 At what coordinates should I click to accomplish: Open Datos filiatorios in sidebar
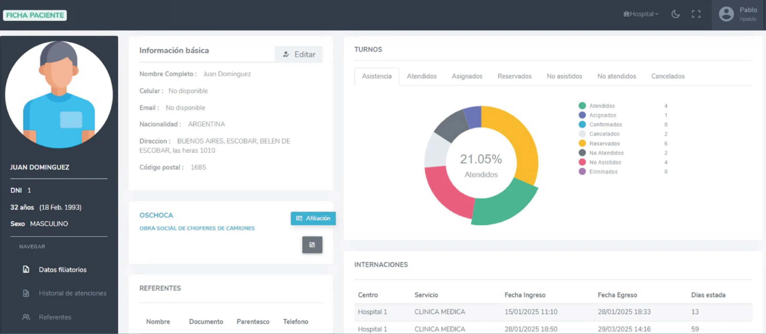click(x=63, y=269)
